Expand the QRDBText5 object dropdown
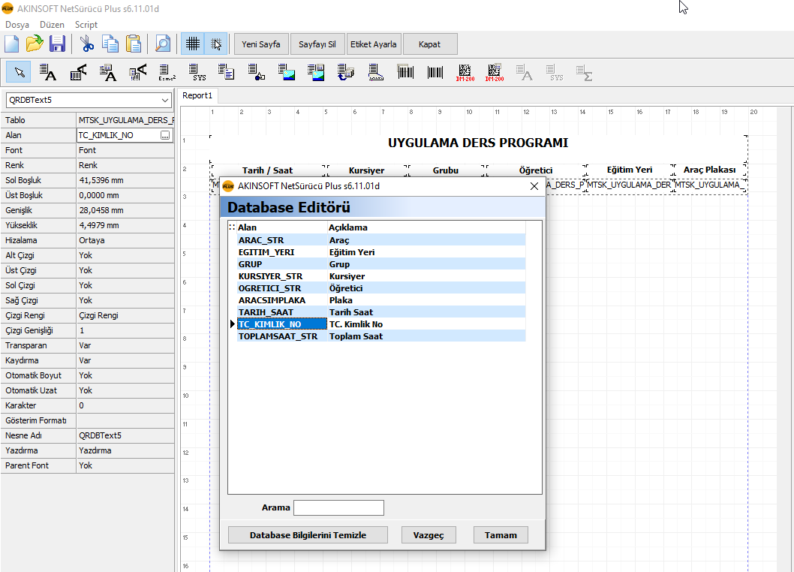The image size is (794, 572). pos(164,101)
